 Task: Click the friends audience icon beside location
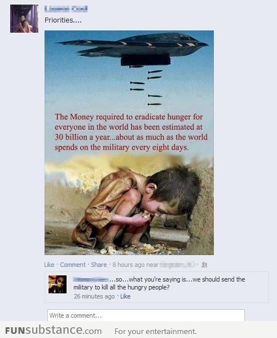tap(204, 265)
